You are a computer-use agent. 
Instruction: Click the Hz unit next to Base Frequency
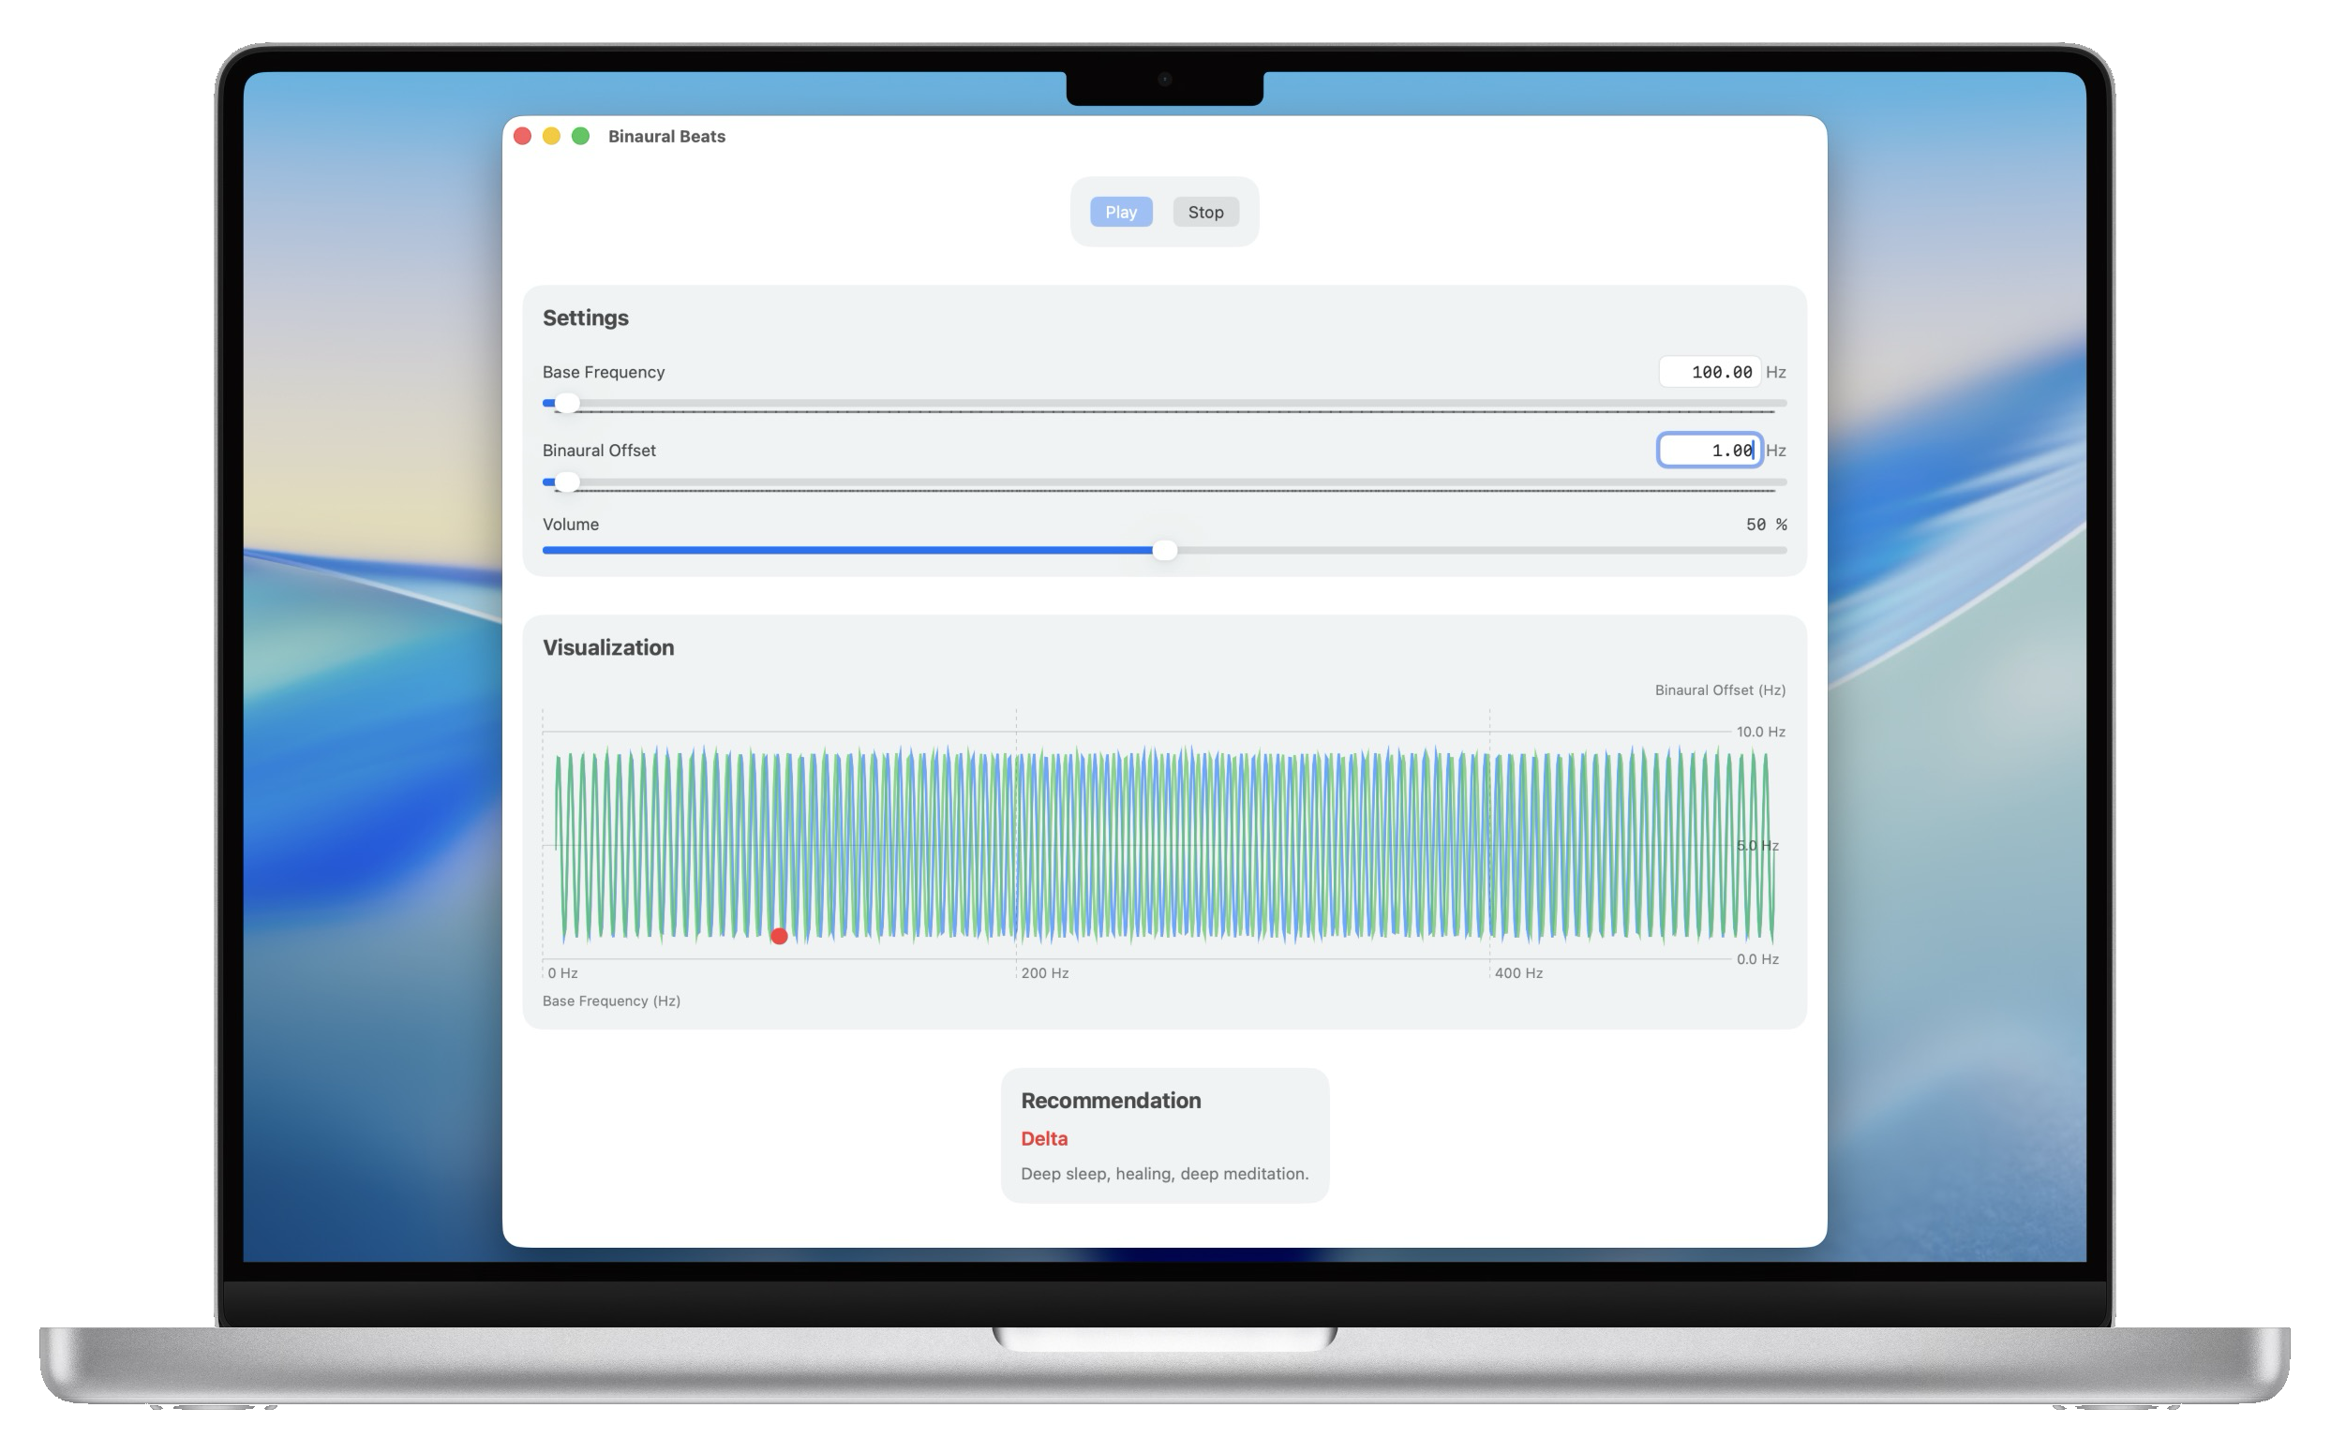[x=1778, y=372]
